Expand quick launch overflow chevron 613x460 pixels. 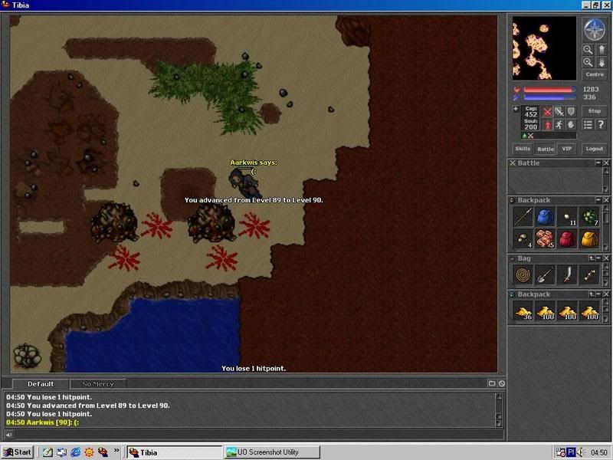click(116, 451)
